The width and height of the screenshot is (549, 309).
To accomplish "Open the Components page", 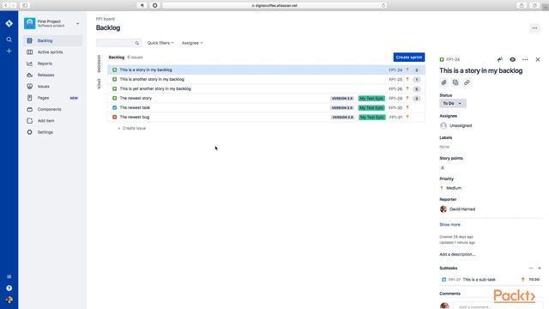I will 53,109.
